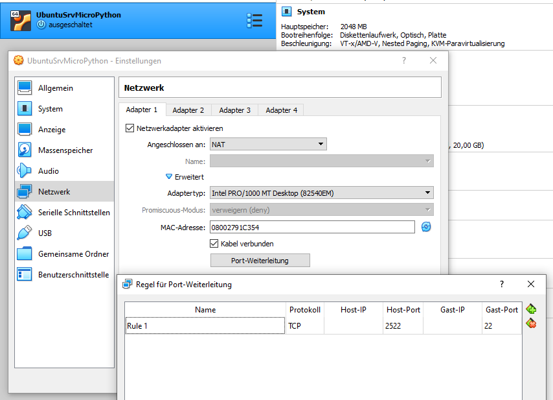Click the System chip icon in sidebar

click(25, 109)
